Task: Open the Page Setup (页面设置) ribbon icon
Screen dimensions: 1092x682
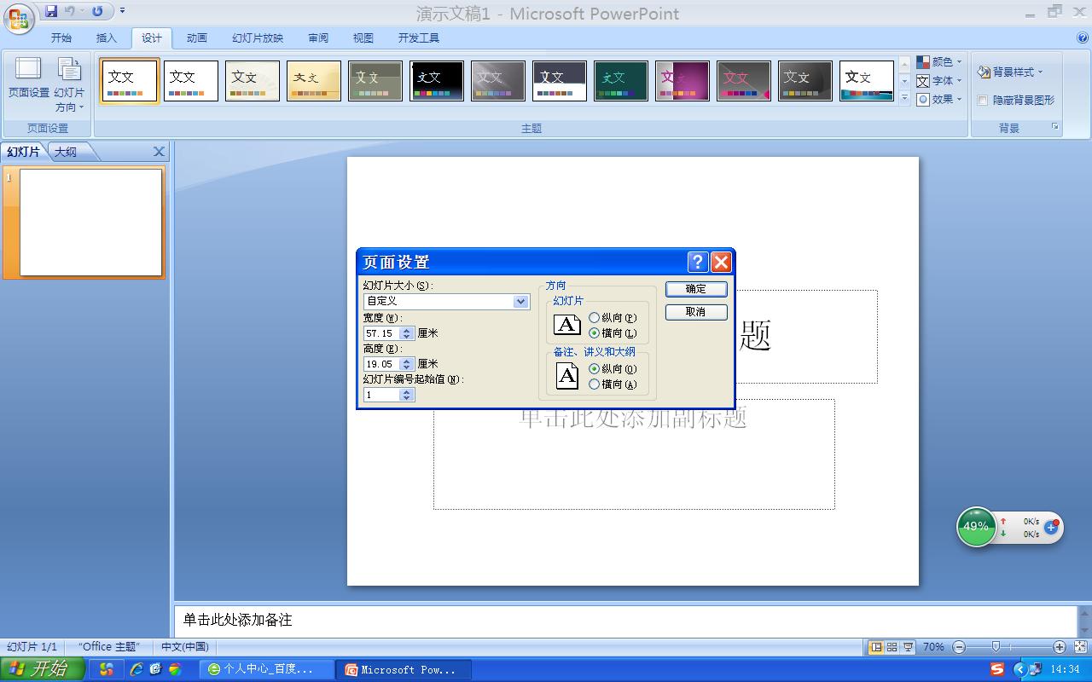Action: (29, 78)
